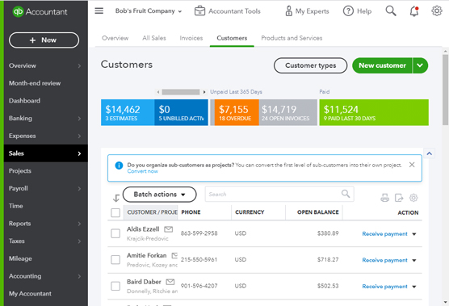This screenshot has height=306, width=449.
Task: Open the Batch actions dropdown
Action: [x=160, y=195]
